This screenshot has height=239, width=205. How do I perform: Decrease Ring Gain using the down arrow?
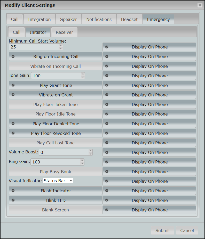click(x=82, y=163)
